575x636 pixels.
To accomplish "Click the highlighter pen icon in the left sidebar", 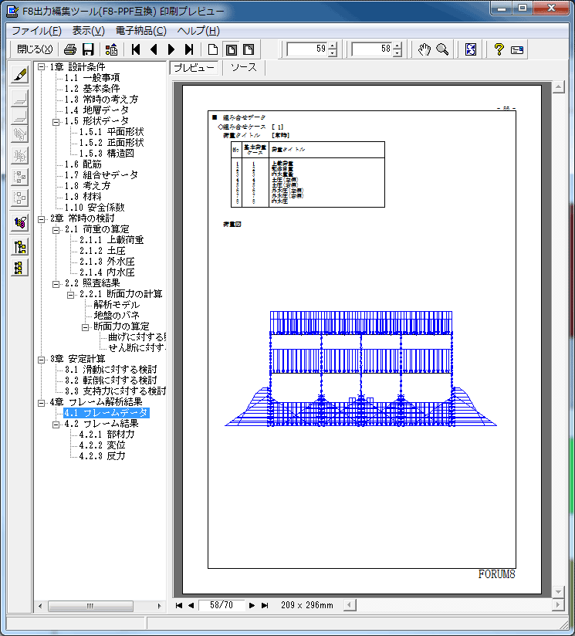I will tap(19, 75).
